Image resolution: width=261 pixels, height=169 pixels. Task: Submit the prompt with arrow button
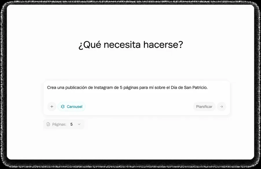pos(222,106)
